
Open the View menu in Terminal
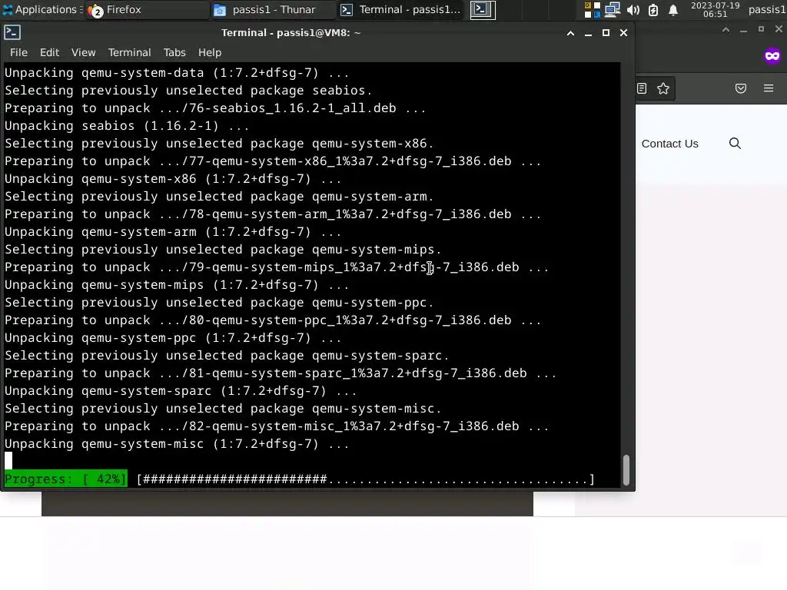[83, 52]
